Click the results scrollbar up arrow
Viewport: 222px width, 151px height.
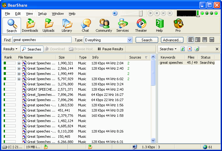pos(153,57)
